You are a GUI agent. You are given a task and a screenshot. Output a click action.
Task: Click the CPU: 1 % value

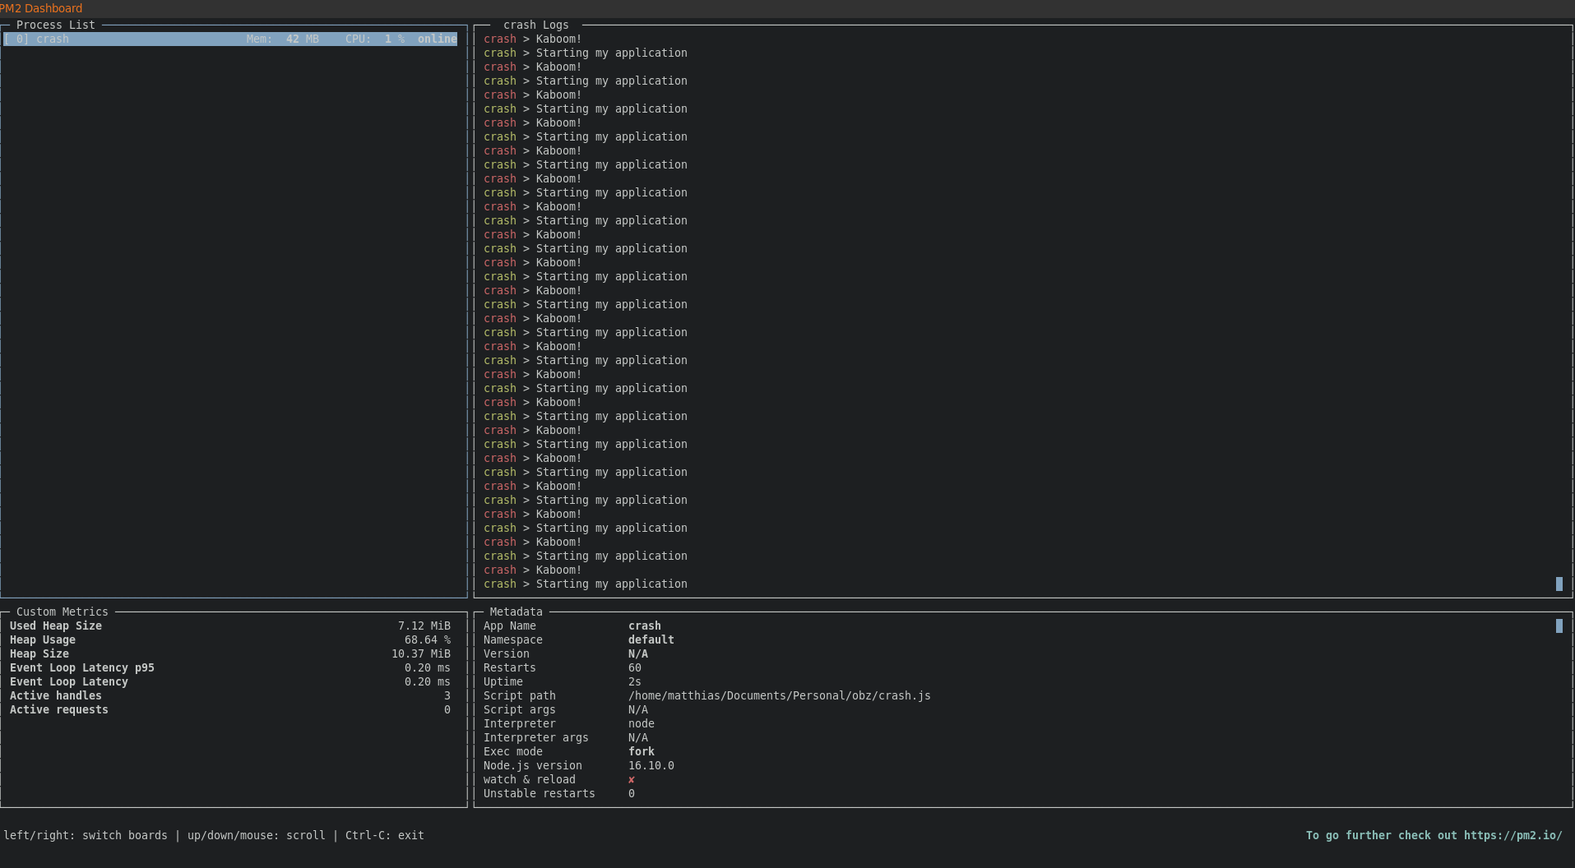pyautogui.click(x=374, y=39)
